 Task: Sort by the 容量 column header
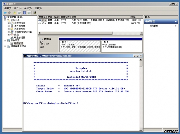134,17
